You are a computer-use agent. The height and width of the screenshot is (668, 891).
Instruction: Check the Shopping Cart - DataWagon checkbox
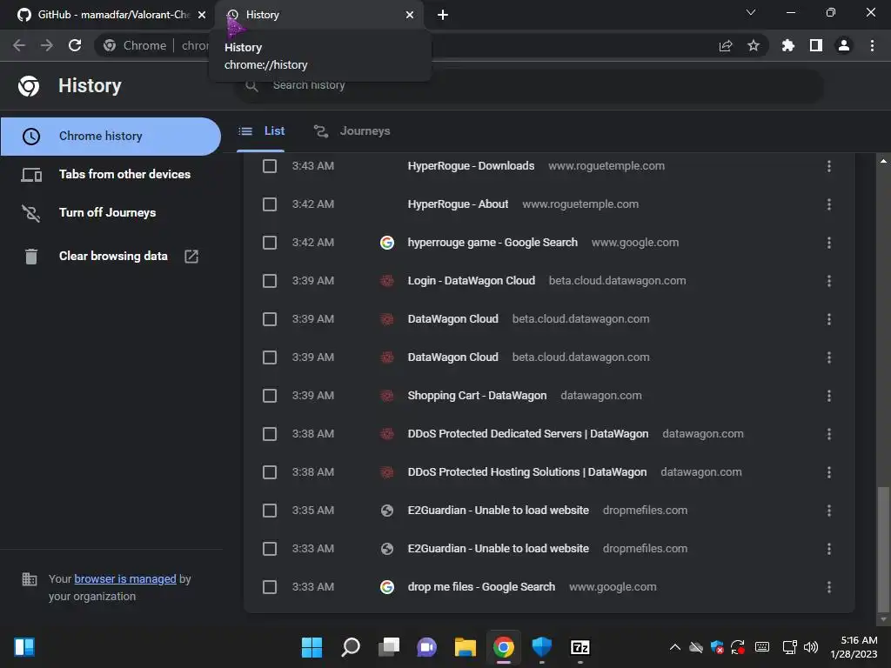270,396
